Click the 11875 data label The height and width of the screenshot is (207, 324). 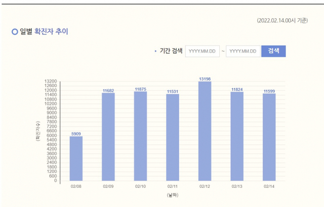(x=140, y=89)
